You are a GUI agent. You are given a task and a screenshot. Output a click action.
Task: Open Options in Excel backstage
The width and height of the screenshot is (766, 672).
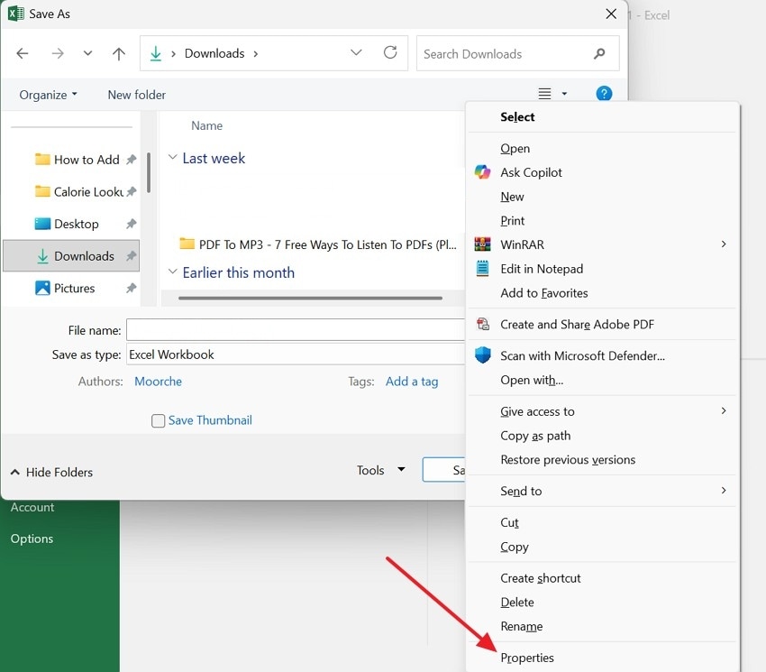pos(32,539)
